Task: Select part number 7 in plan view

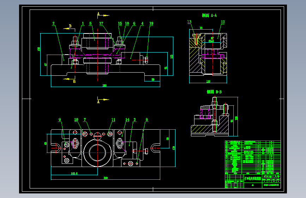Action: point(85,120)
